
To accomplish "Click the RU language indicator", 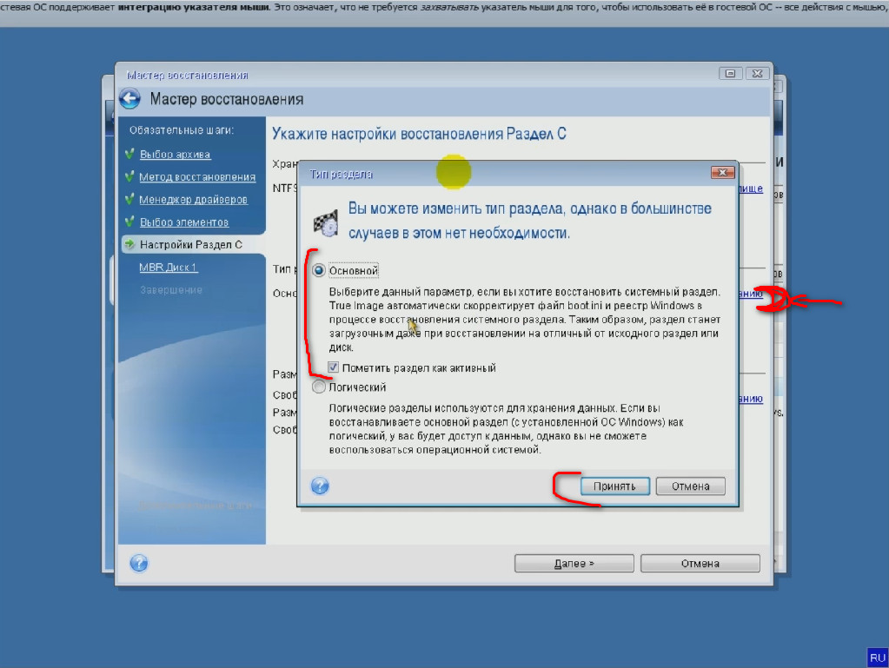I will pyautogui.click(x=877, y=657).
